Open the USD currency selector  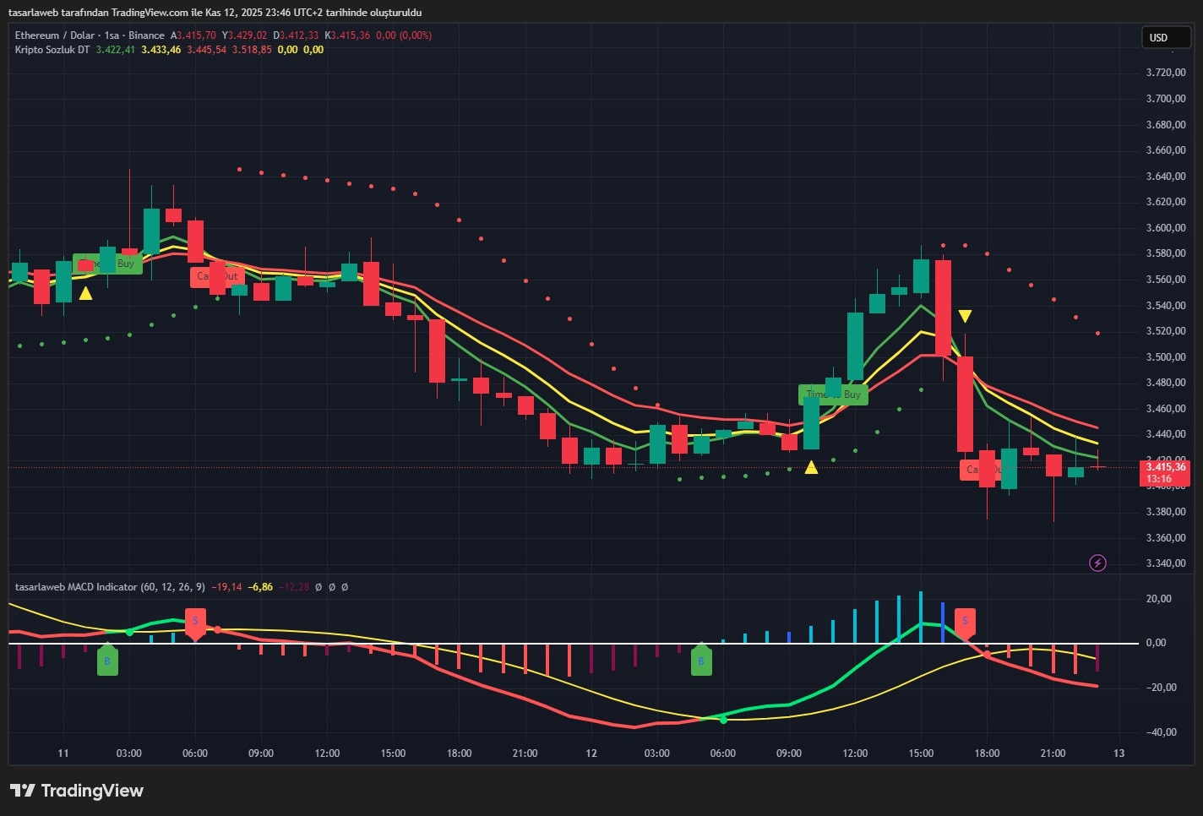coord(1165,37)
